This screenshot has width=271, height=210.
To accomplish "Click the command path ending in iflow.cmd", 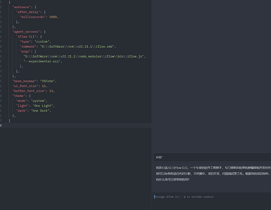I will (77, 47).
